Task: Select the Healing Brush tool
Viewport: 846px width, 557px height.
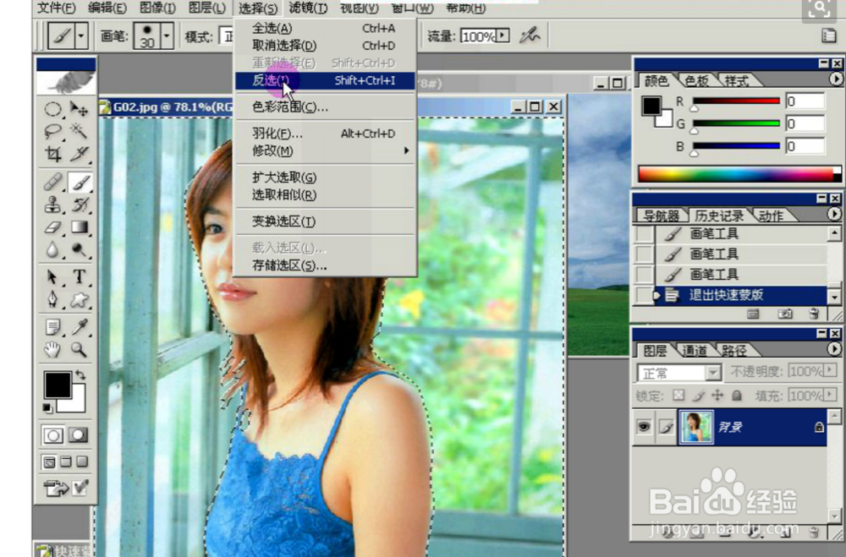Action: (x=52, y=183)
